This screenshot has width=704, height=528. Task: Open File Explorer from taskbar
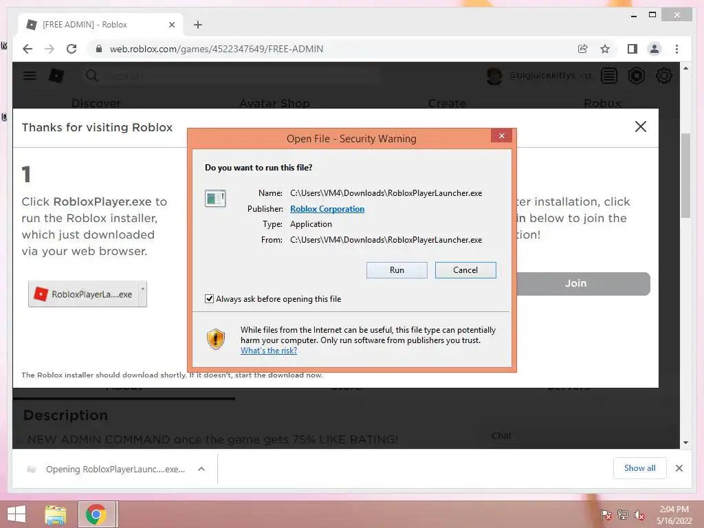tap(55, 514)
